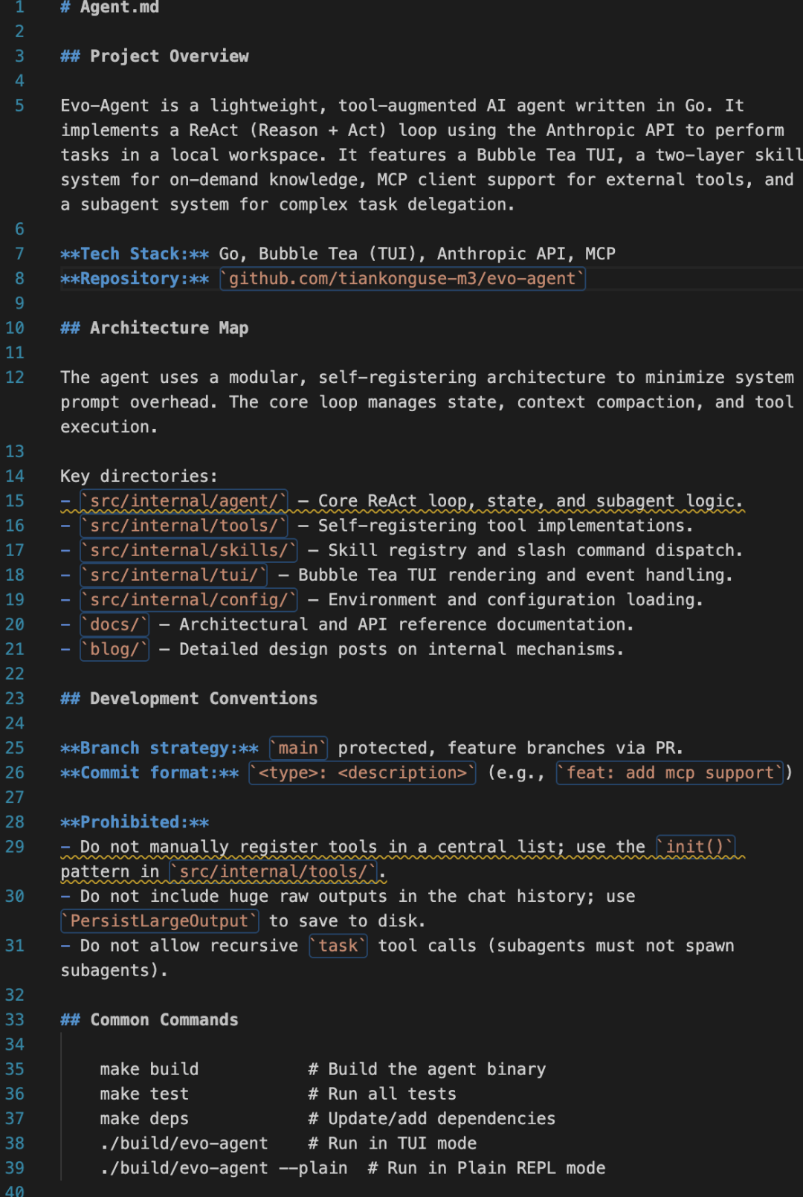803x1197 pixels.
Task: Click the '**Commit format:**' label
Action: click(x=149, y=772)
